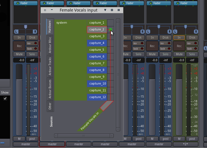Solo the strip left of *2* strip
The width and height of the screenshot is (207, 148).
click(x=165, y=54)
